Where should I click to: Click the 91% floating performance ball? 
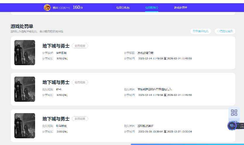tap(232, 126)
